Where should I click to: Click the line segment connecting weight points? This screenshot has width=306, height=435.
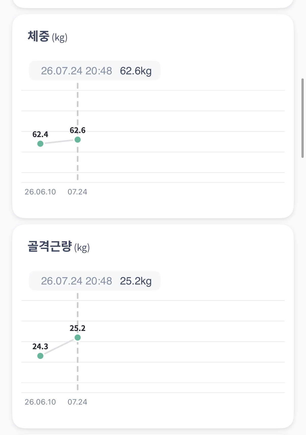[x=59, y=142]
